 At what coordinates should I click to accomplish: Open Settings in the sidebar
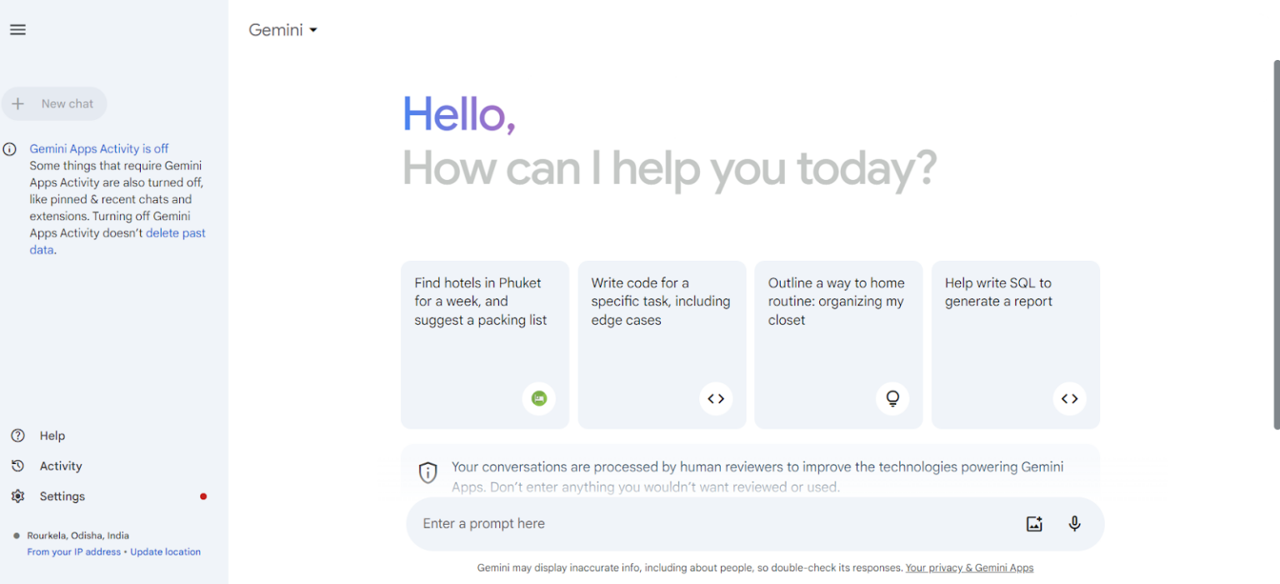[62, 497]
